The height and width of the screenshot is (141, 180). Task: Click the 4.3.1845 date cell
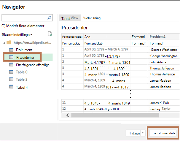click(x=107, y=103)
